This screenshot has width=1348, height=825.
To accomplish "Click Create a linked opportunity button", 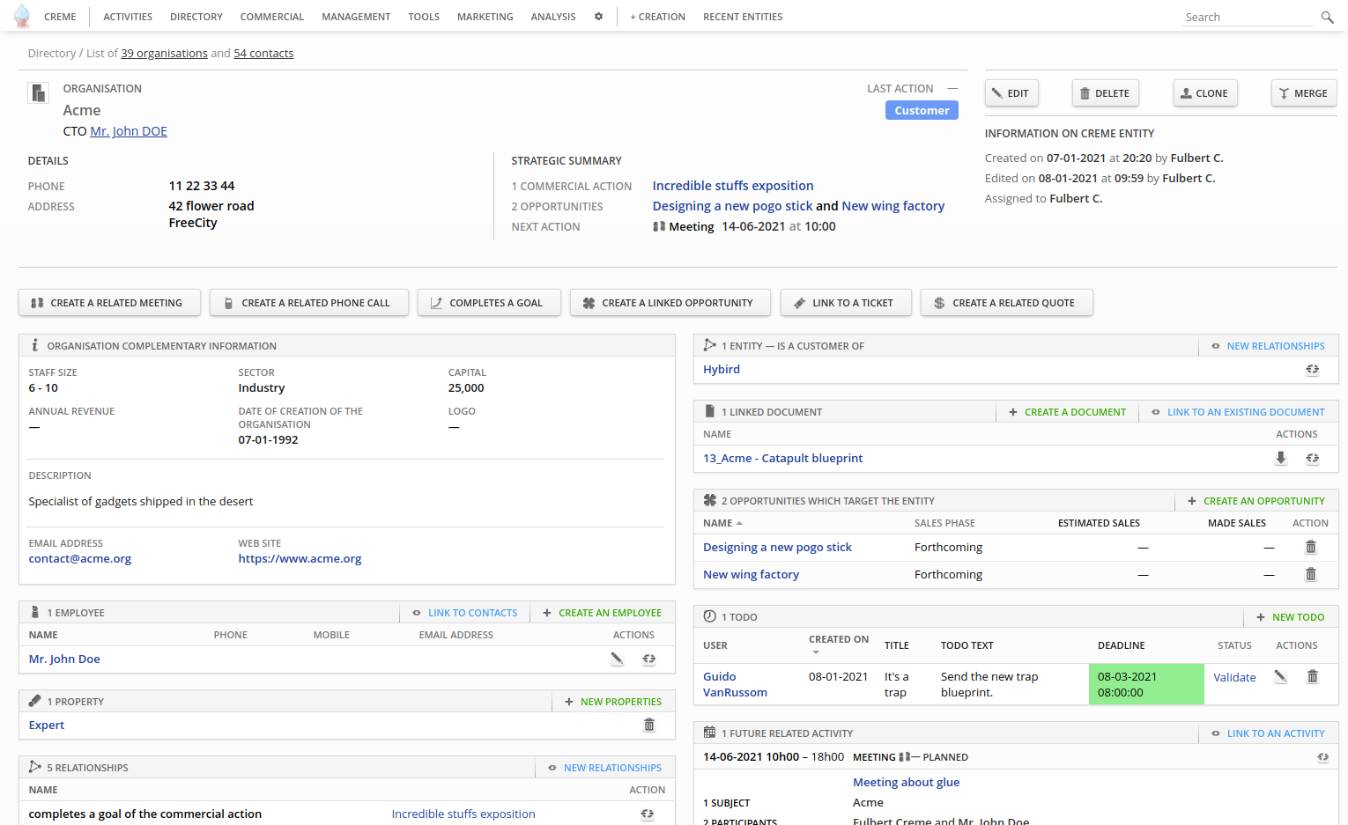I will click(670, 303).
